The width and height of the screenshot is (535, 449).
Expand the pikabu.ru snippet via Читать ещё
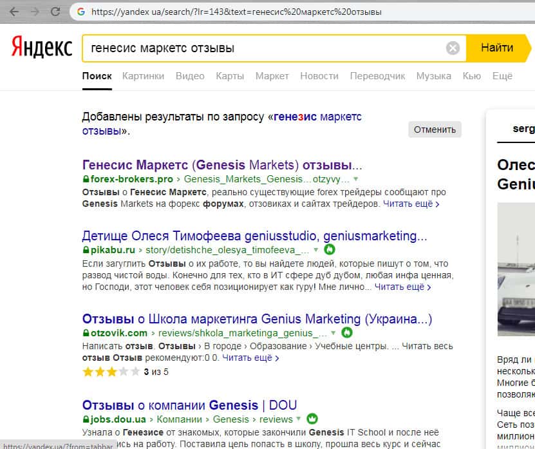[402, 287]
